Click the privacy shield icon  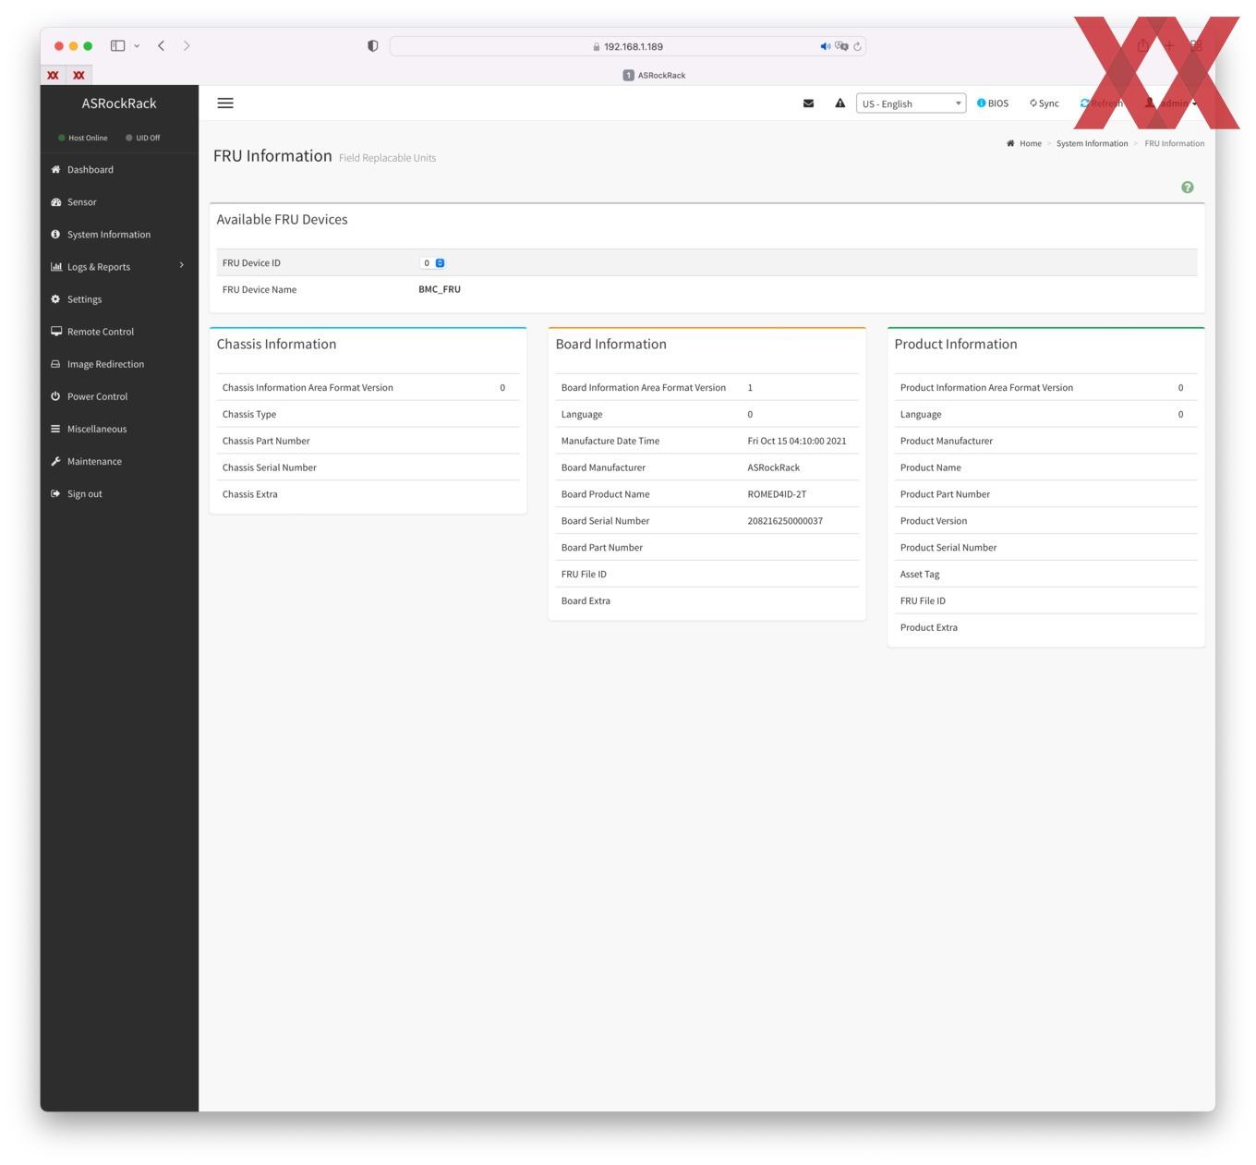(373, 46)
